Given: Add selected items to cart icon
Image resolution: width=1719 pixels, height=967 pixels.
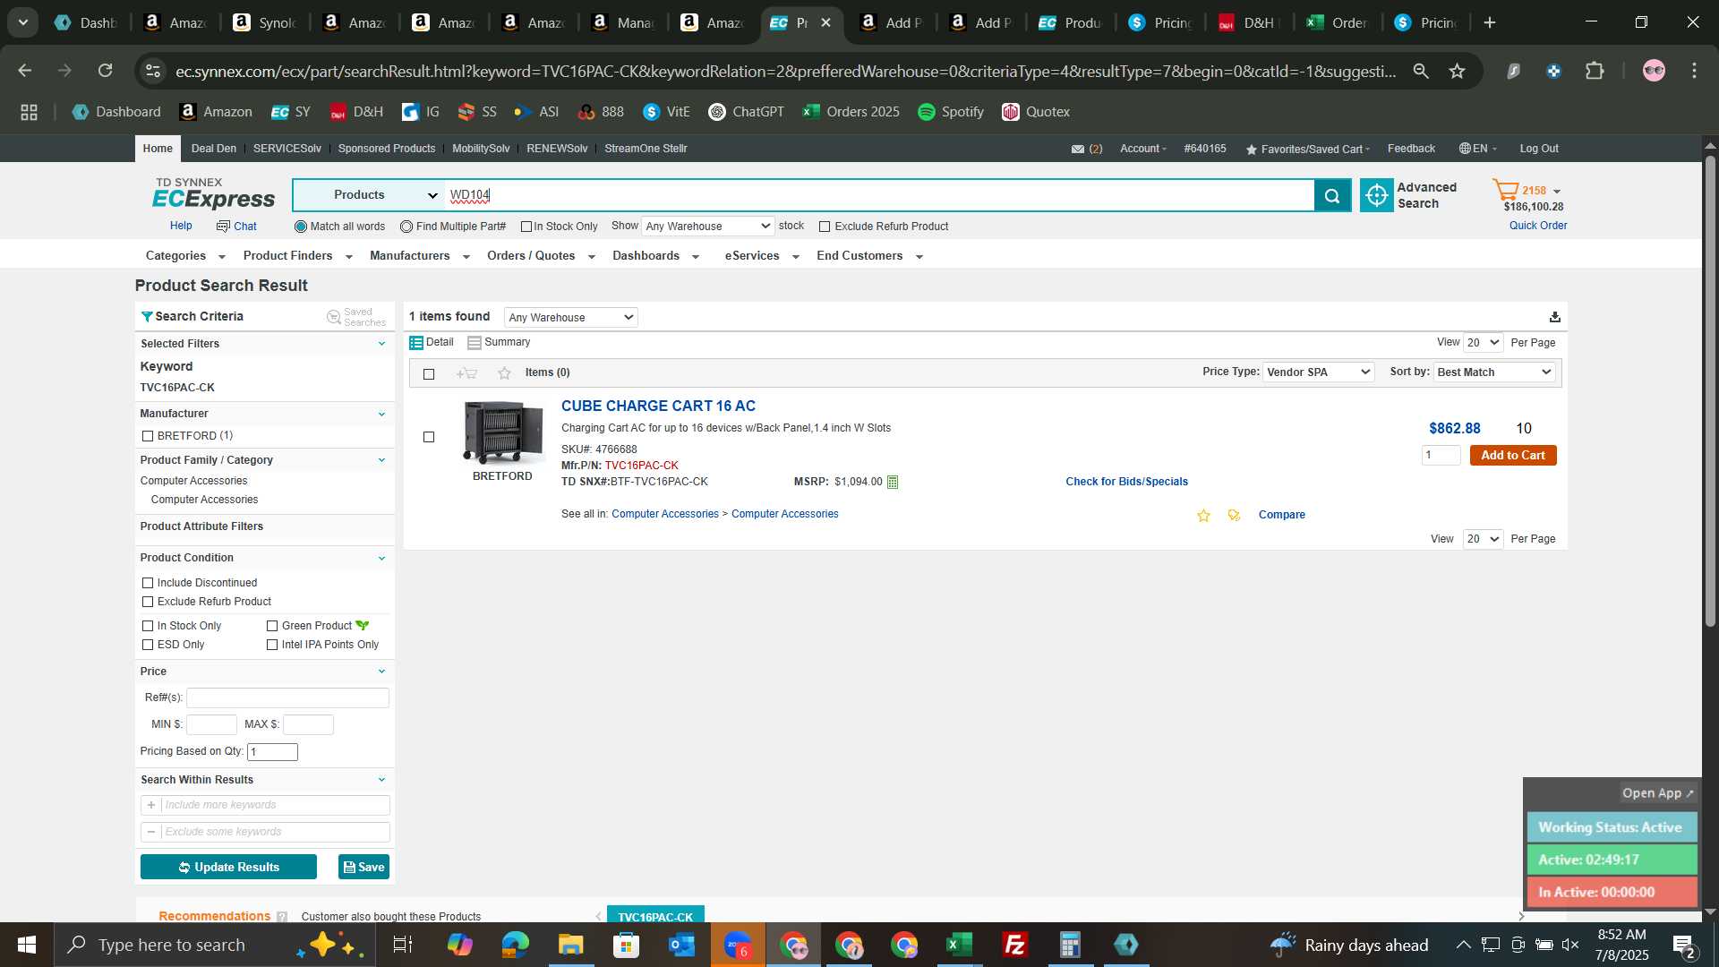Looking at the screenshot, I should coord(466,373).
